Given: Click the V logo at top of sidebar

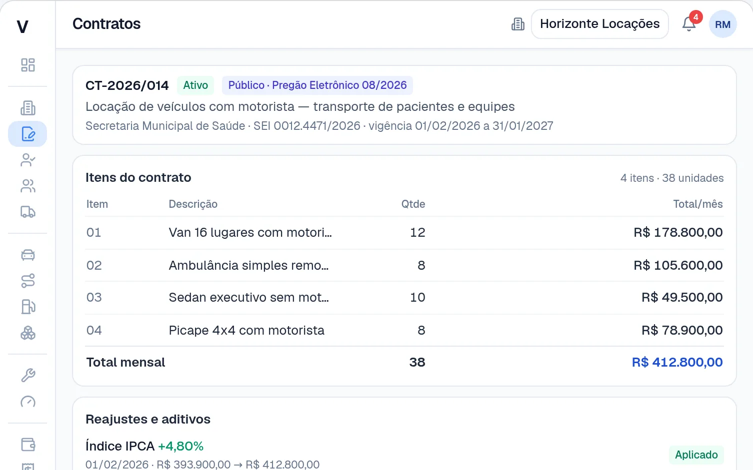Looking at the screenshot, I should pyautogui.click(x=22, y=26).
